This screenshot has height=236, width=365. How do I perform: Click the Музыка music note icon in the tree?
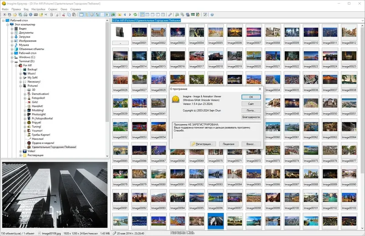(16, 45)
